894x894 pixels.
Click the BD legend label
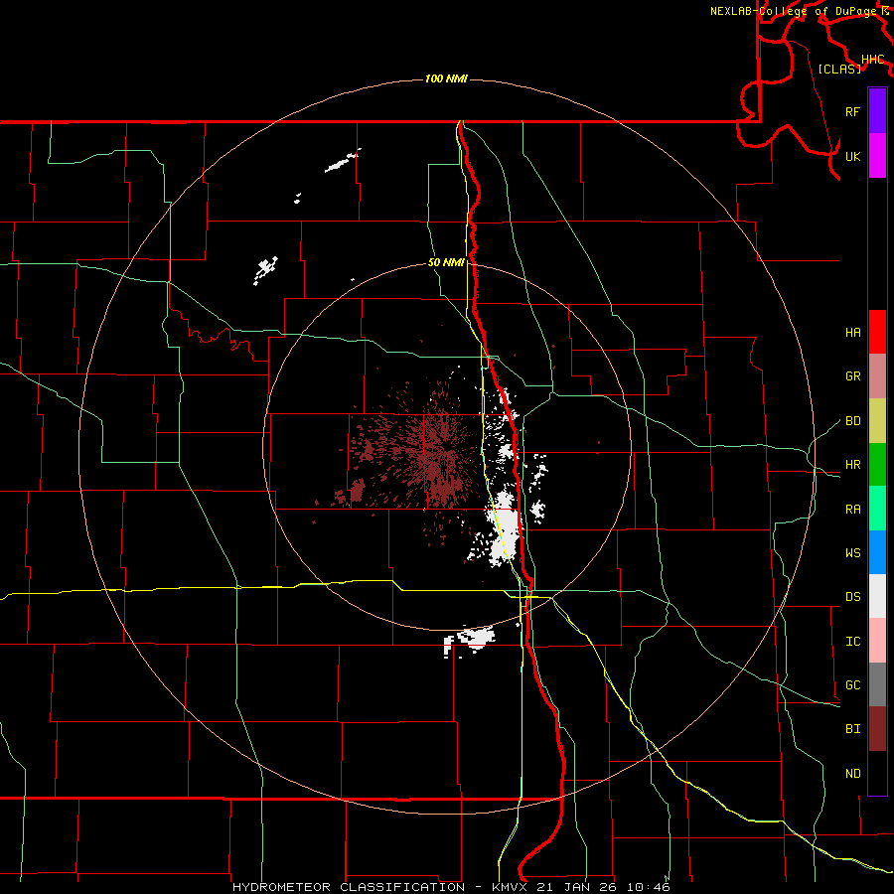tap(852, 421)
